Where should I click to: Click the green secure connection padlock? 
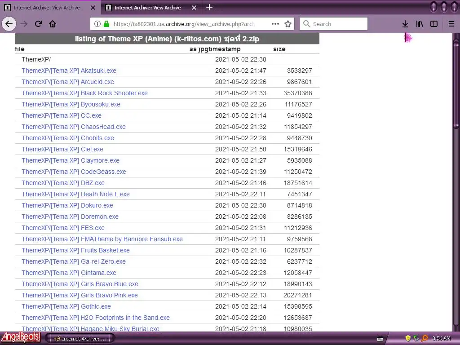coord(106,24)
